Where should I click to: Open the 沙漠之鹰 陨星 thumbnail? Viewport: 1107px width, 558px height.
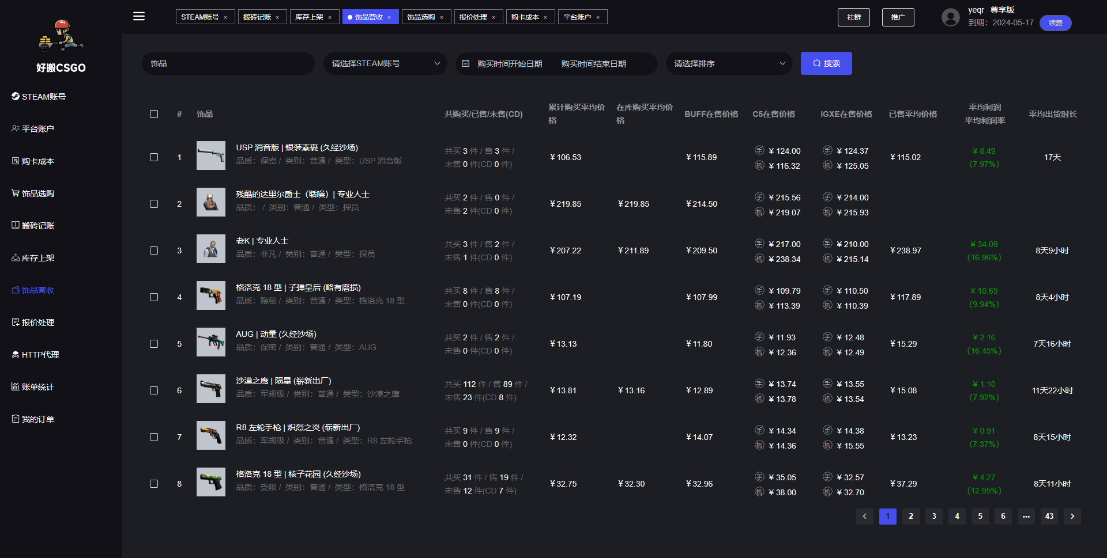(211, 389)
